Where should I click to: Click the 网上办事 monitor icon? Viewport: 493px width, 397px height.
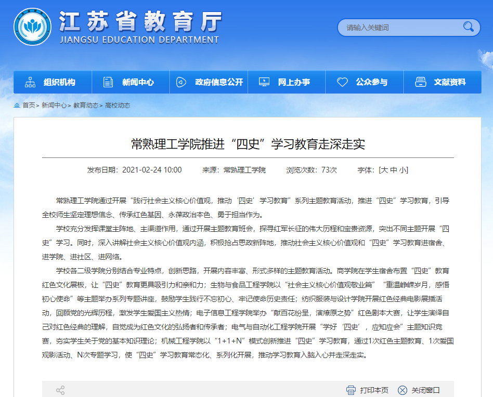click(x=264, y=82)
